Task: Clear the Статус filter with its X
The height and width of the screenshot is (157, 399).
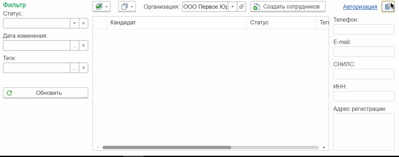Action: [84, 23]
